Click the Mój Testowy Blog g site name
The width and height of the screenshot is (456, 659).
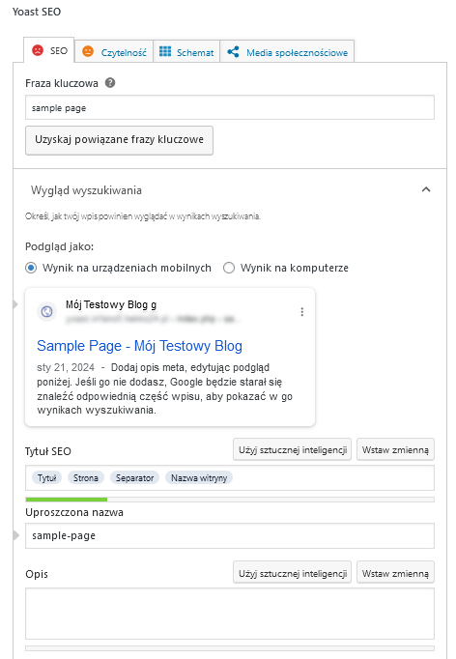(111, 304)
